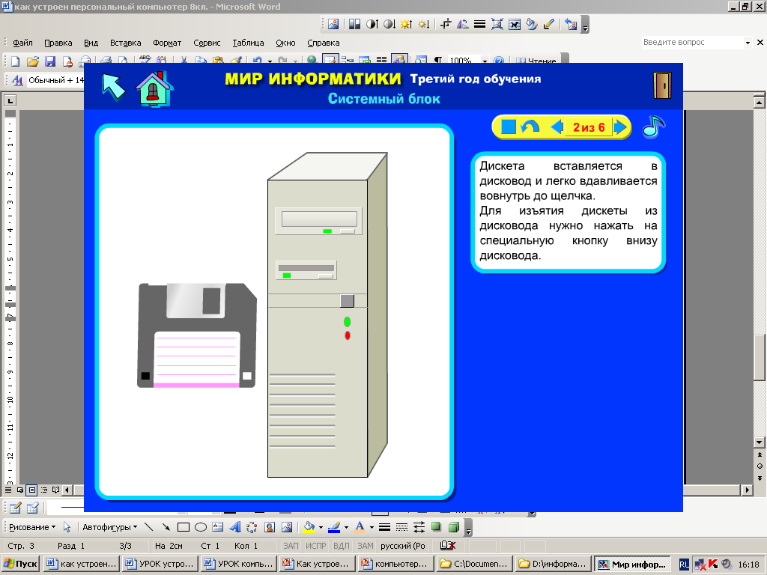
Task: Click the floppy diskette picture
Action: 197,335
